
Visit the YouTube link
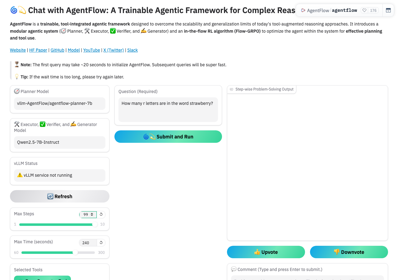[x=92, y=50]
